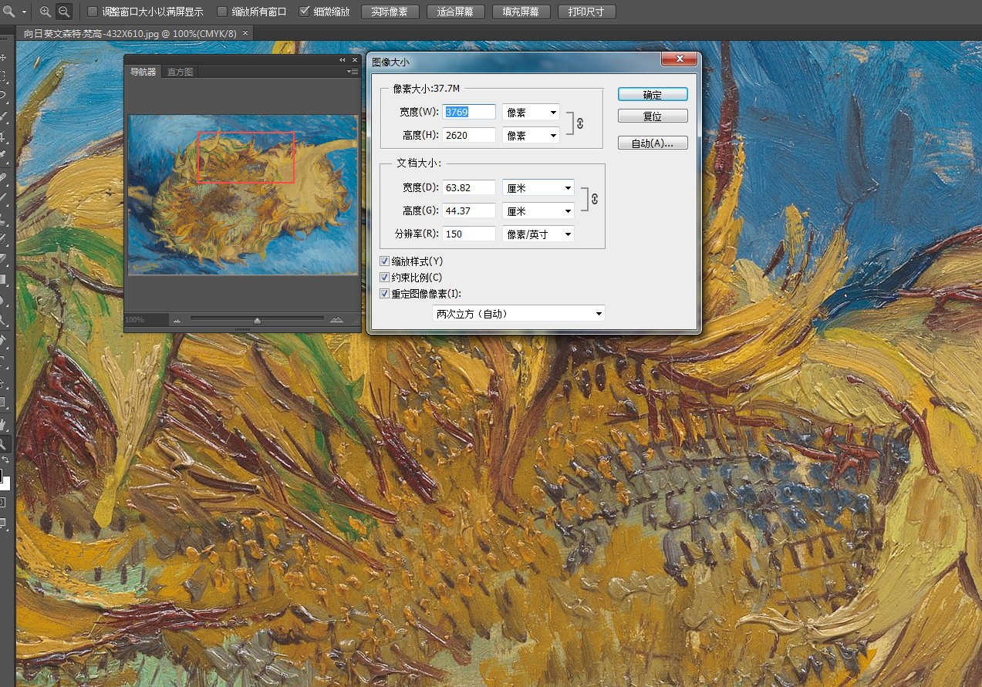Switch to the 导航器 tab
The width and height of the screenshot is (982, 687).
click(143, 72)
